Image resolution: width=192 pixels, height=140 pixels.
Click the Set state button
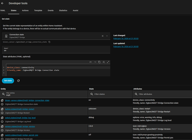[x=8, y=81]
